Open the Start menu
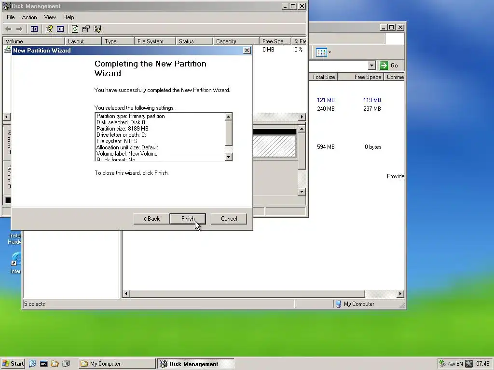 pyautogui.click(x=13, y=364)
